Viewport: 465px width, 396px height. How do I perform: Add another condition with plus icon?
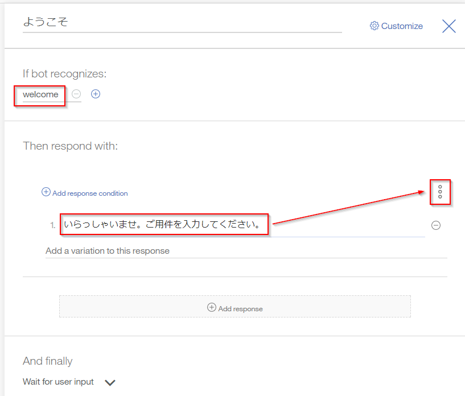[96, 94]
